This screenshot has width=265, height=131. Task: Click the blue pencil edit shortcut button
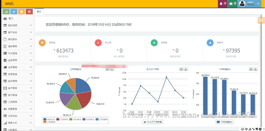pos(14,12)
